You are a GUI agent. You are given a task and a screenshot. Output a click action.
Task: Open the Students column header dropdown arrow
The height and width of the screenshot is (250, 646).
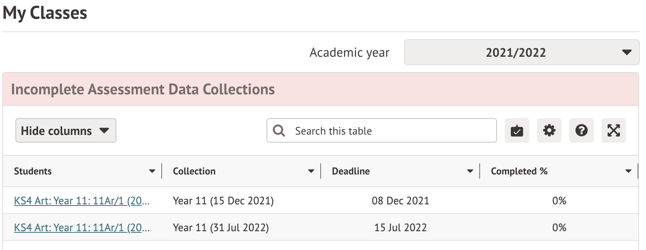pyautogui.click(x=152, y=171)
